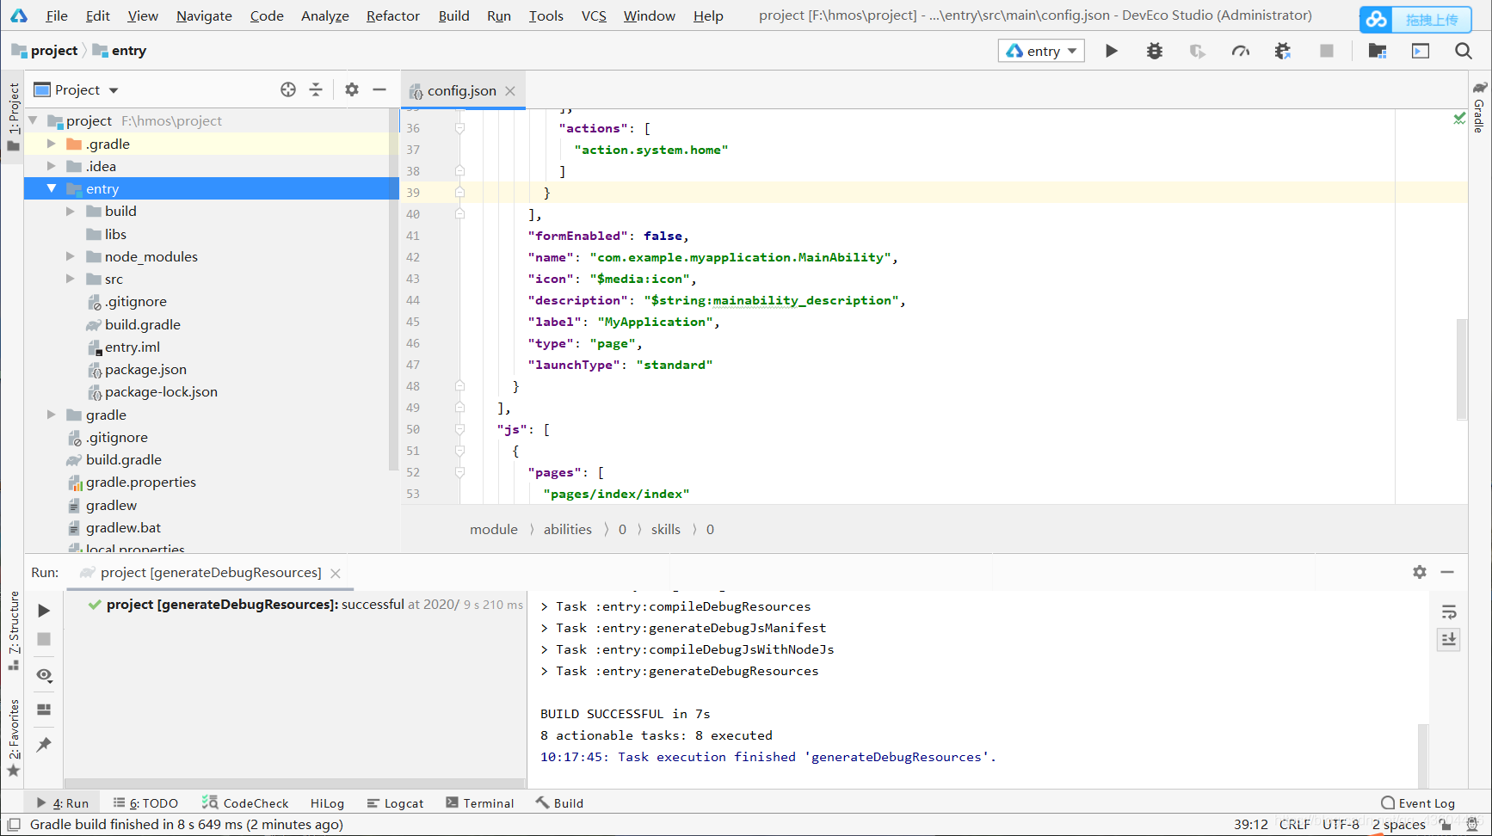Open the TODO tool window tab
Image resolution: width=1492 pixels, height=836 pixels.
point(145,803)
